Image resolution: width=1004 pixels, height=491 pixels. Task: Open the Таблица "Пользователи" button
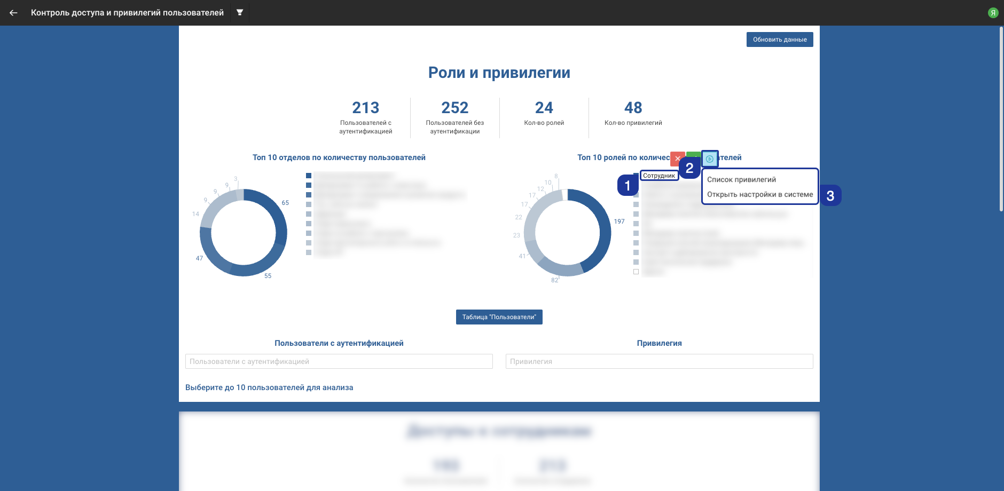point(499,317)
